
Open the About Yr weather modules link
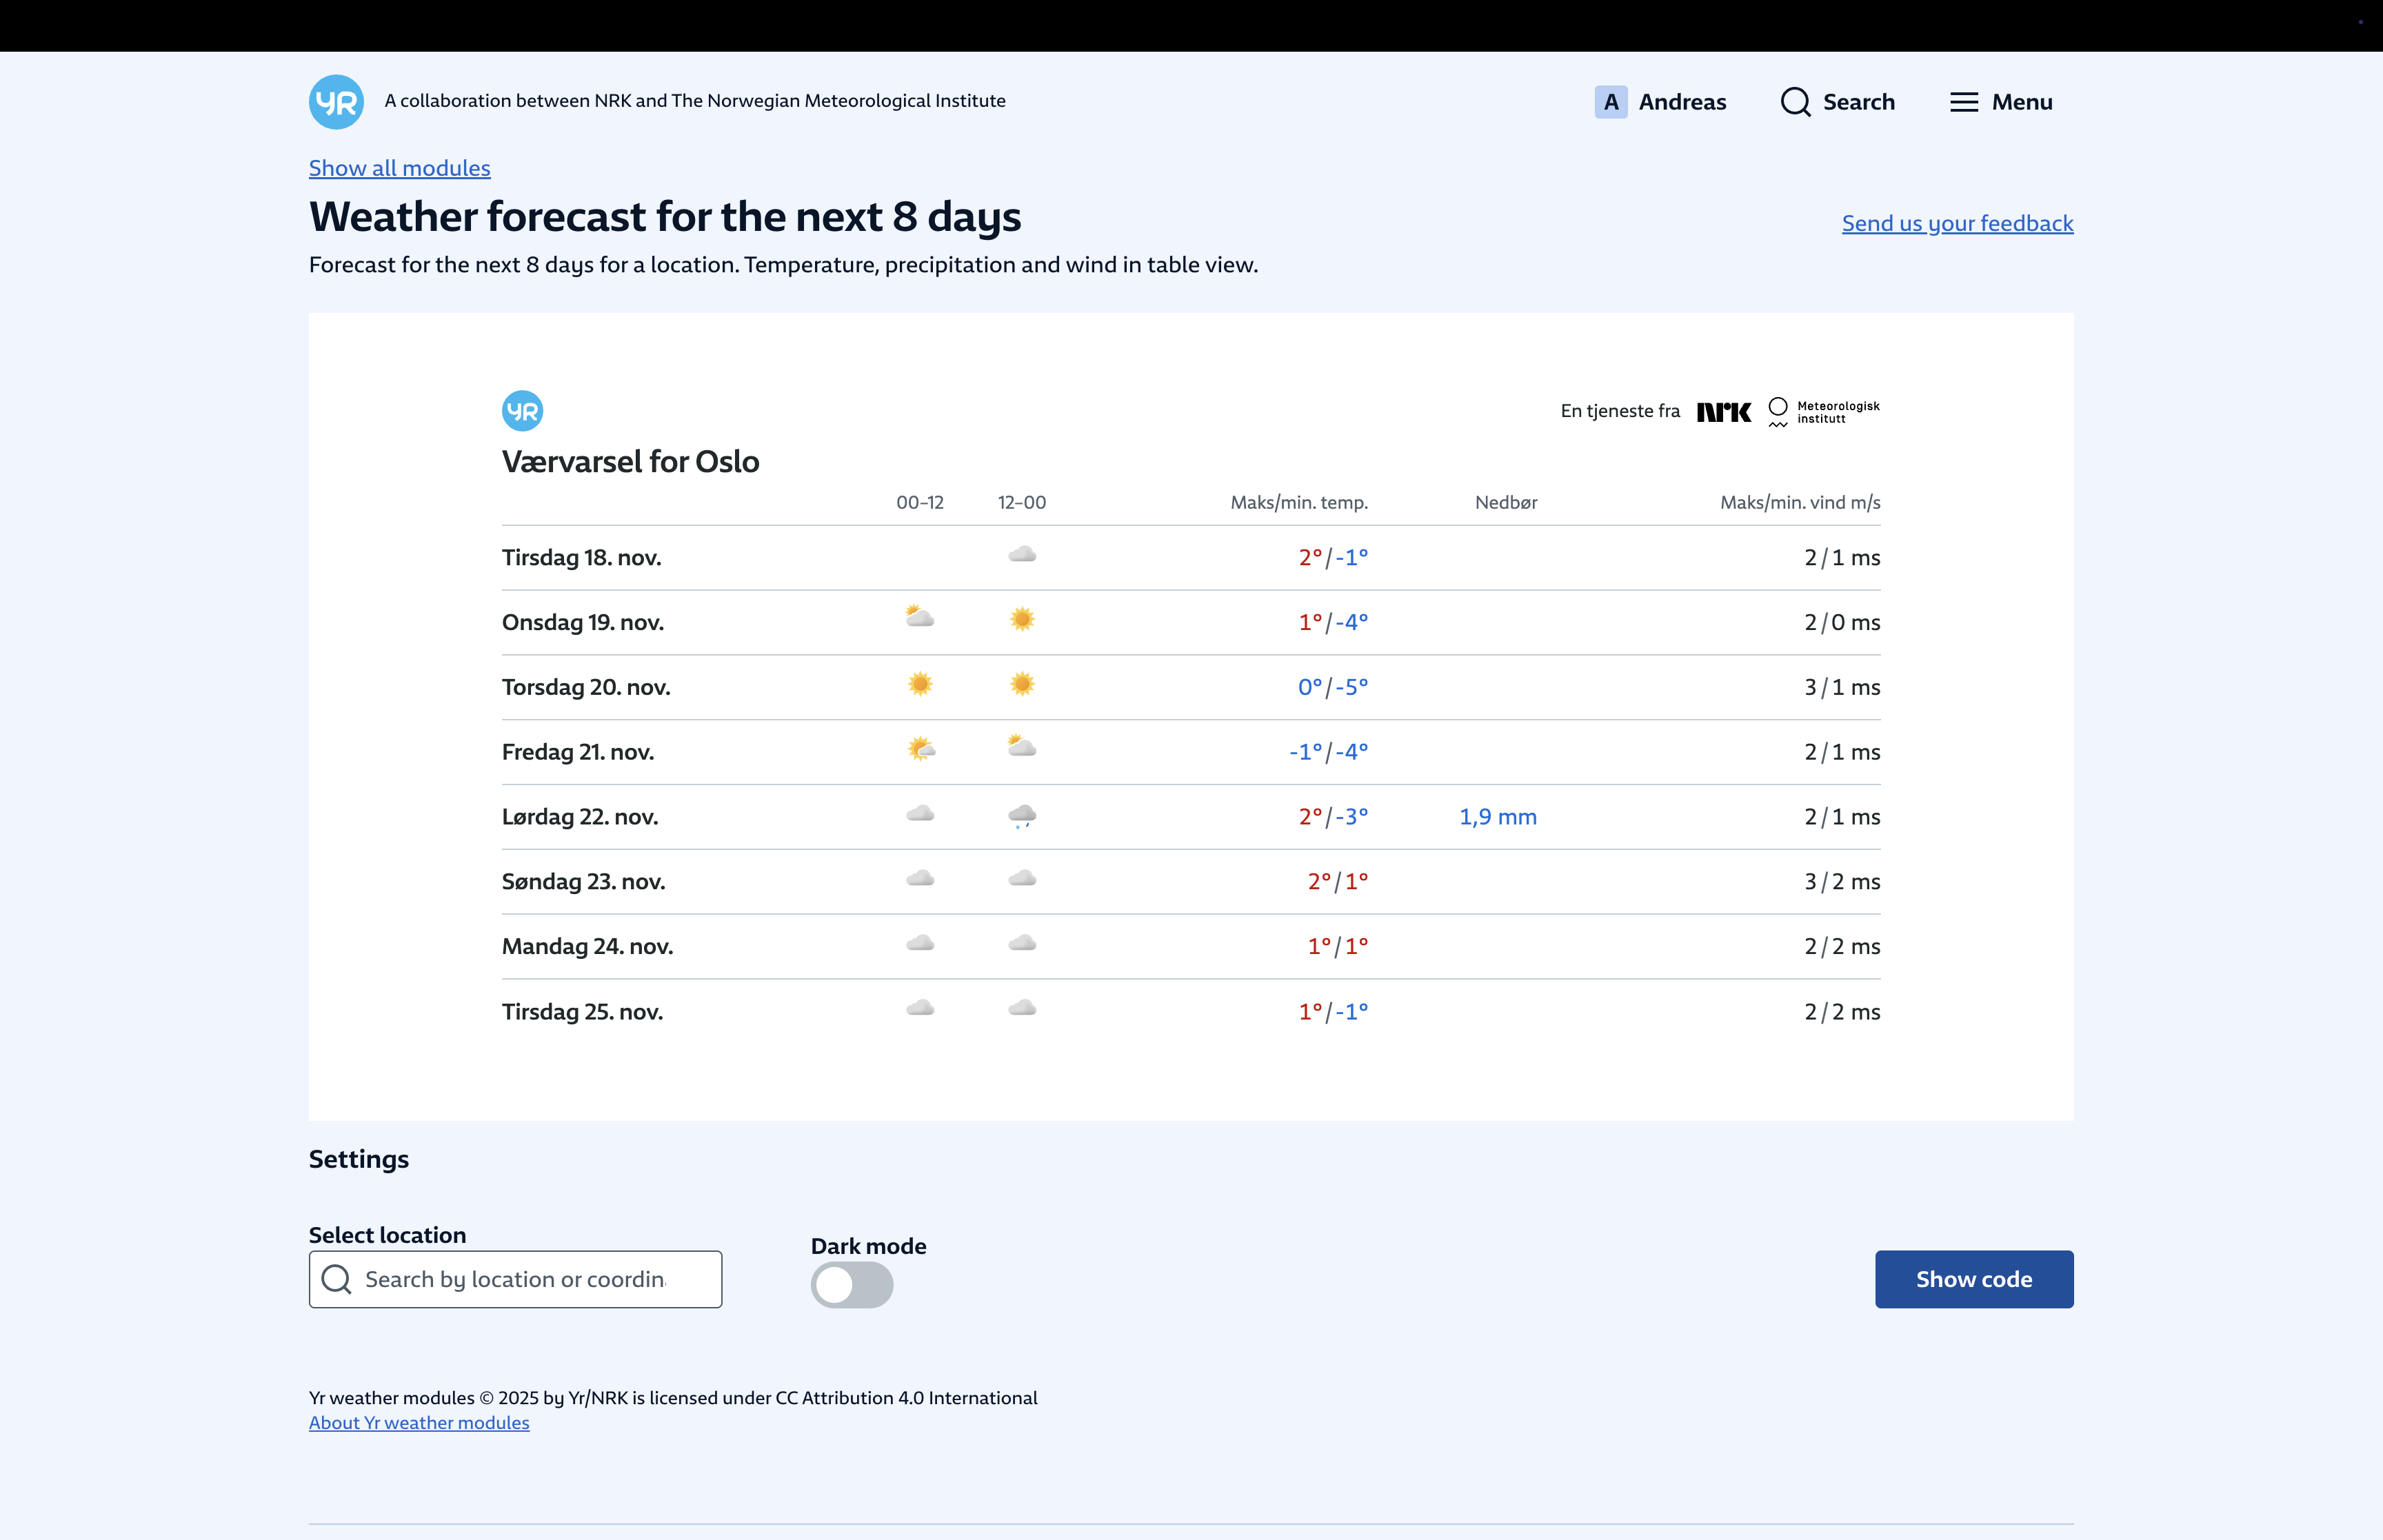pos(418,1423)
